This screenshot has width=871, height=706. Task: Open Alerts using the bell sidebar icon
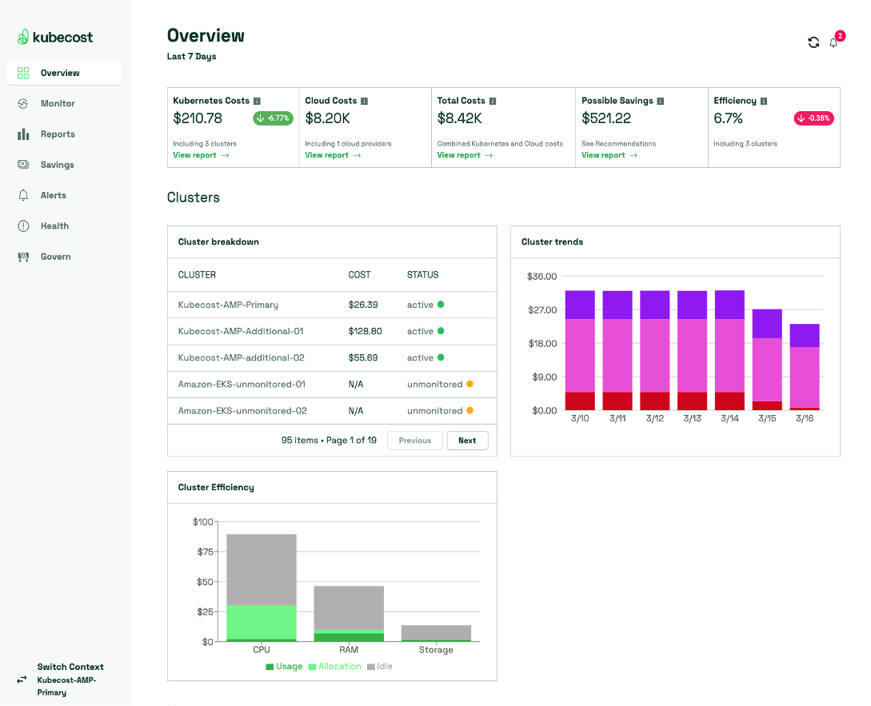point(25,195)
